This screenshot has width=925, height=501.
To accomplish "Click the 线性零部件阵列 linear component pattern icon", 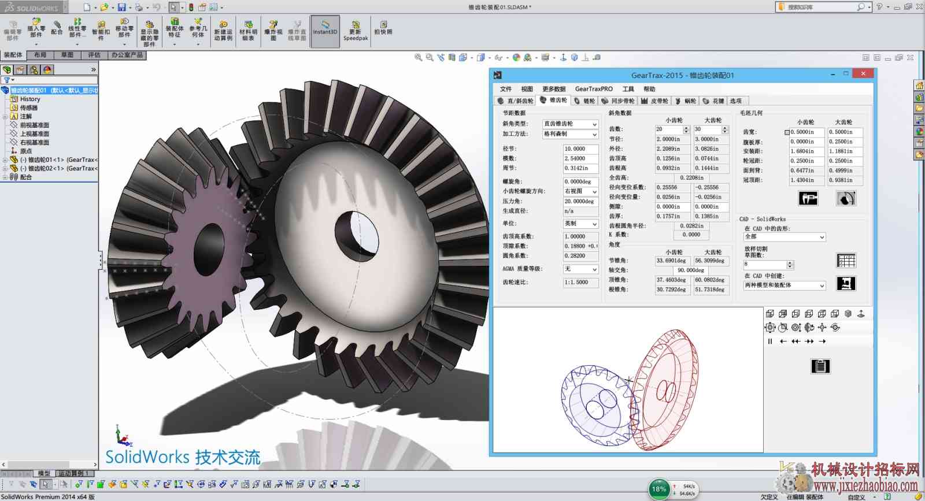I will click(x=77, y=28).
